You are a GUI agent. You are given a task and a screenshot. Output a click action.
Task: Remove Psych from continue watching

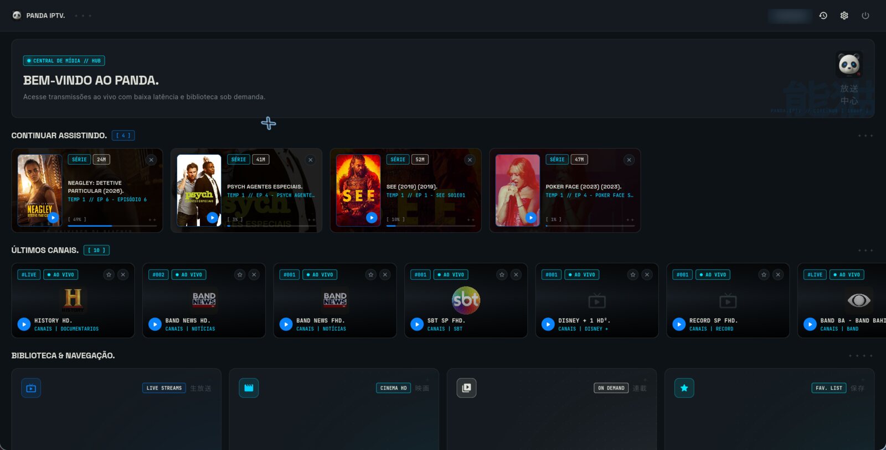(x=311, y=160)
